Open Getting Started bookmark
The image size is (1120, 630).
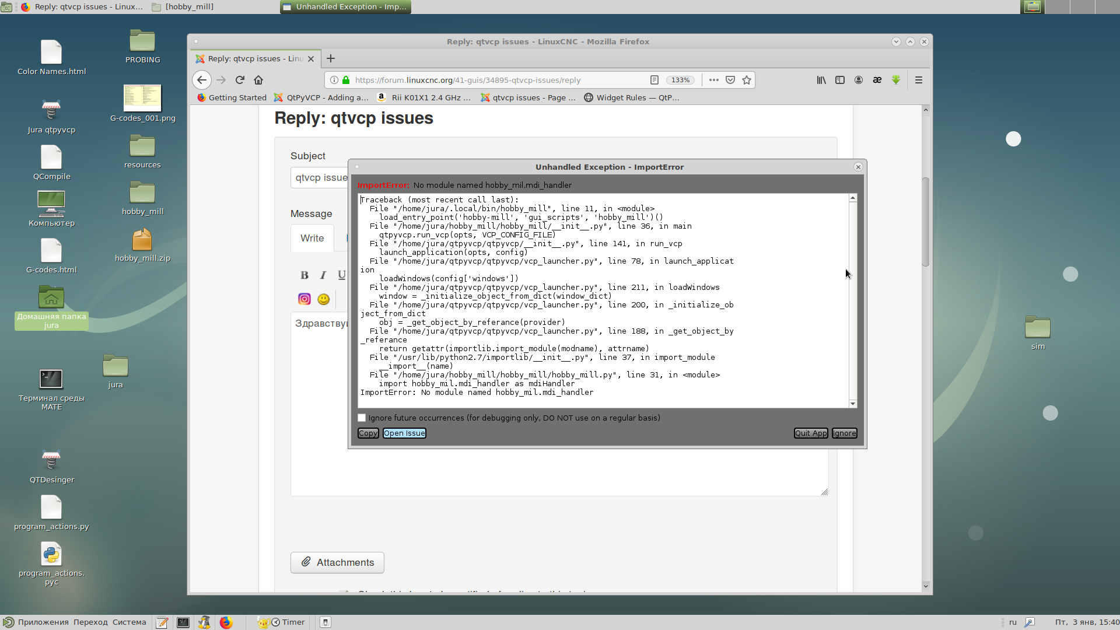[x=232, y=97]
